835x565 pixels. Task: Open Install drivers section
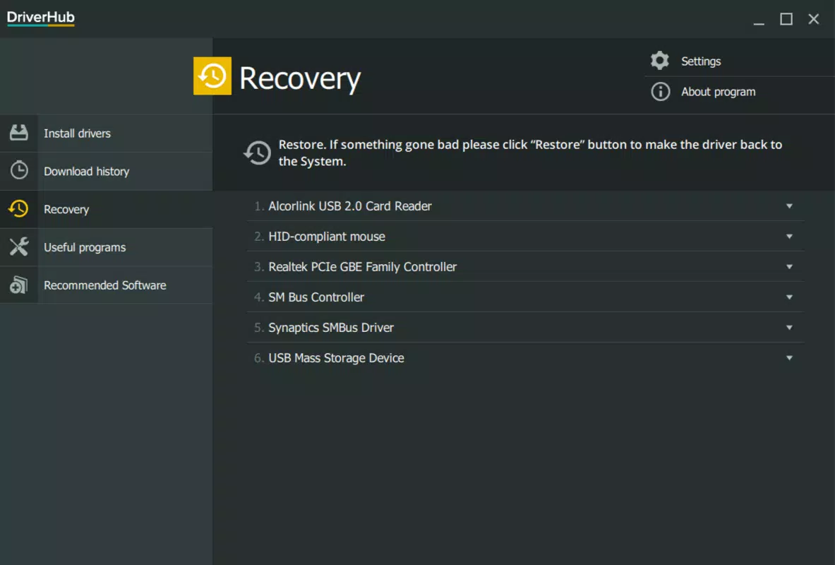107,133
